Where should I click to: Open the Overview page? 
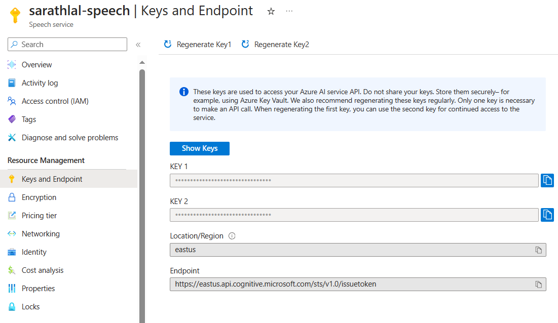tap(37, 64)
